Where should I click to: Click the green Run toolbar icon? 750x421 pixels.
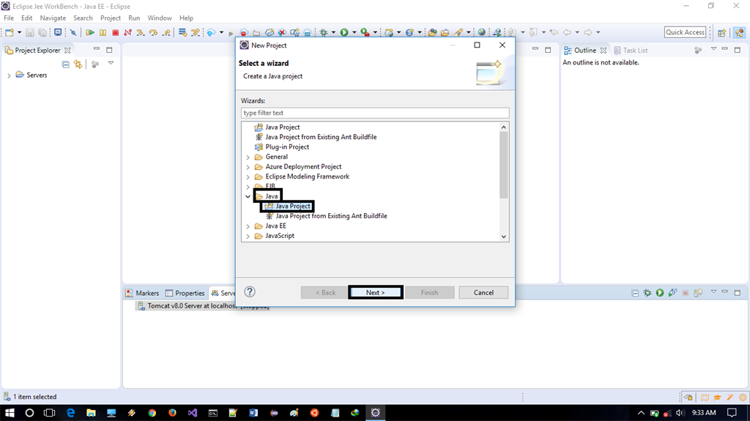coord(344,32)
